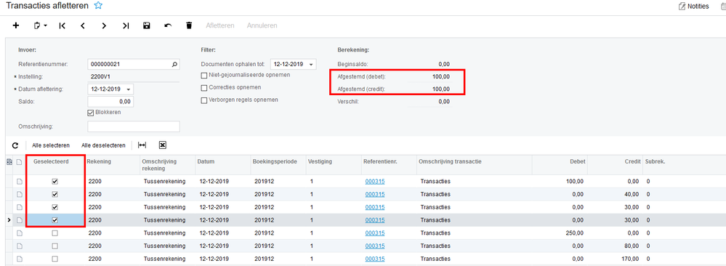Click the save diskette icon
Viewport: 726px width, 266px height.
[147, 25]
